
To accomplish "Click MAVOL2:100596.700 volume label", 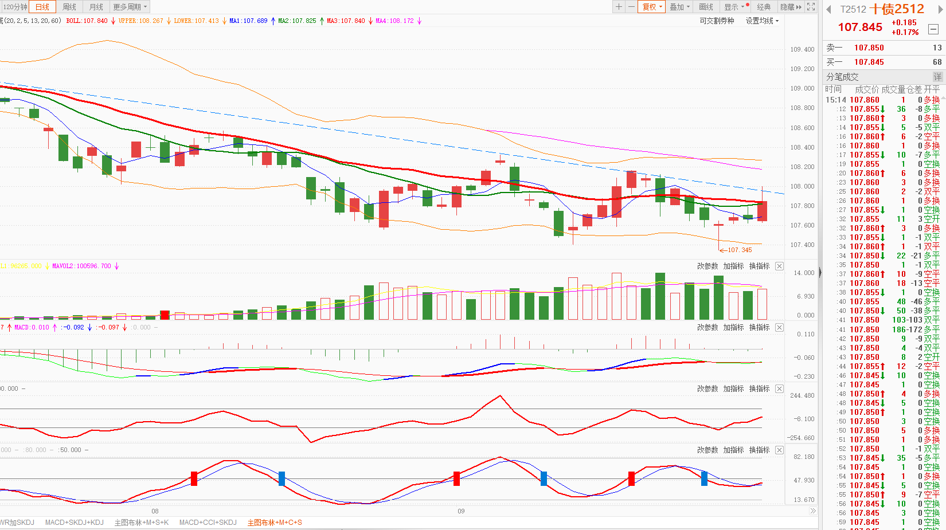I will click(x=81, y=266).
